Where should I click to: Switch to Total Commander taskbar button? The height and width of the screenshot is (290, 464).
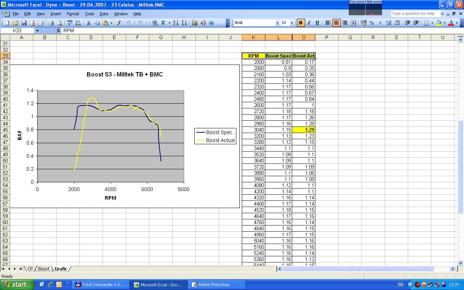coord(101,285)
